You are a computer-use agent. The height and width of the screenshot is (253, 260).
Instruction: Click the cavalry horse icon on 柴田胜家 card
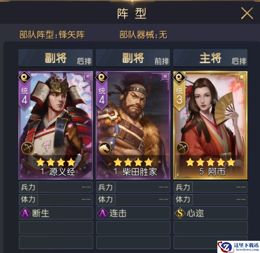coord(105,148)
